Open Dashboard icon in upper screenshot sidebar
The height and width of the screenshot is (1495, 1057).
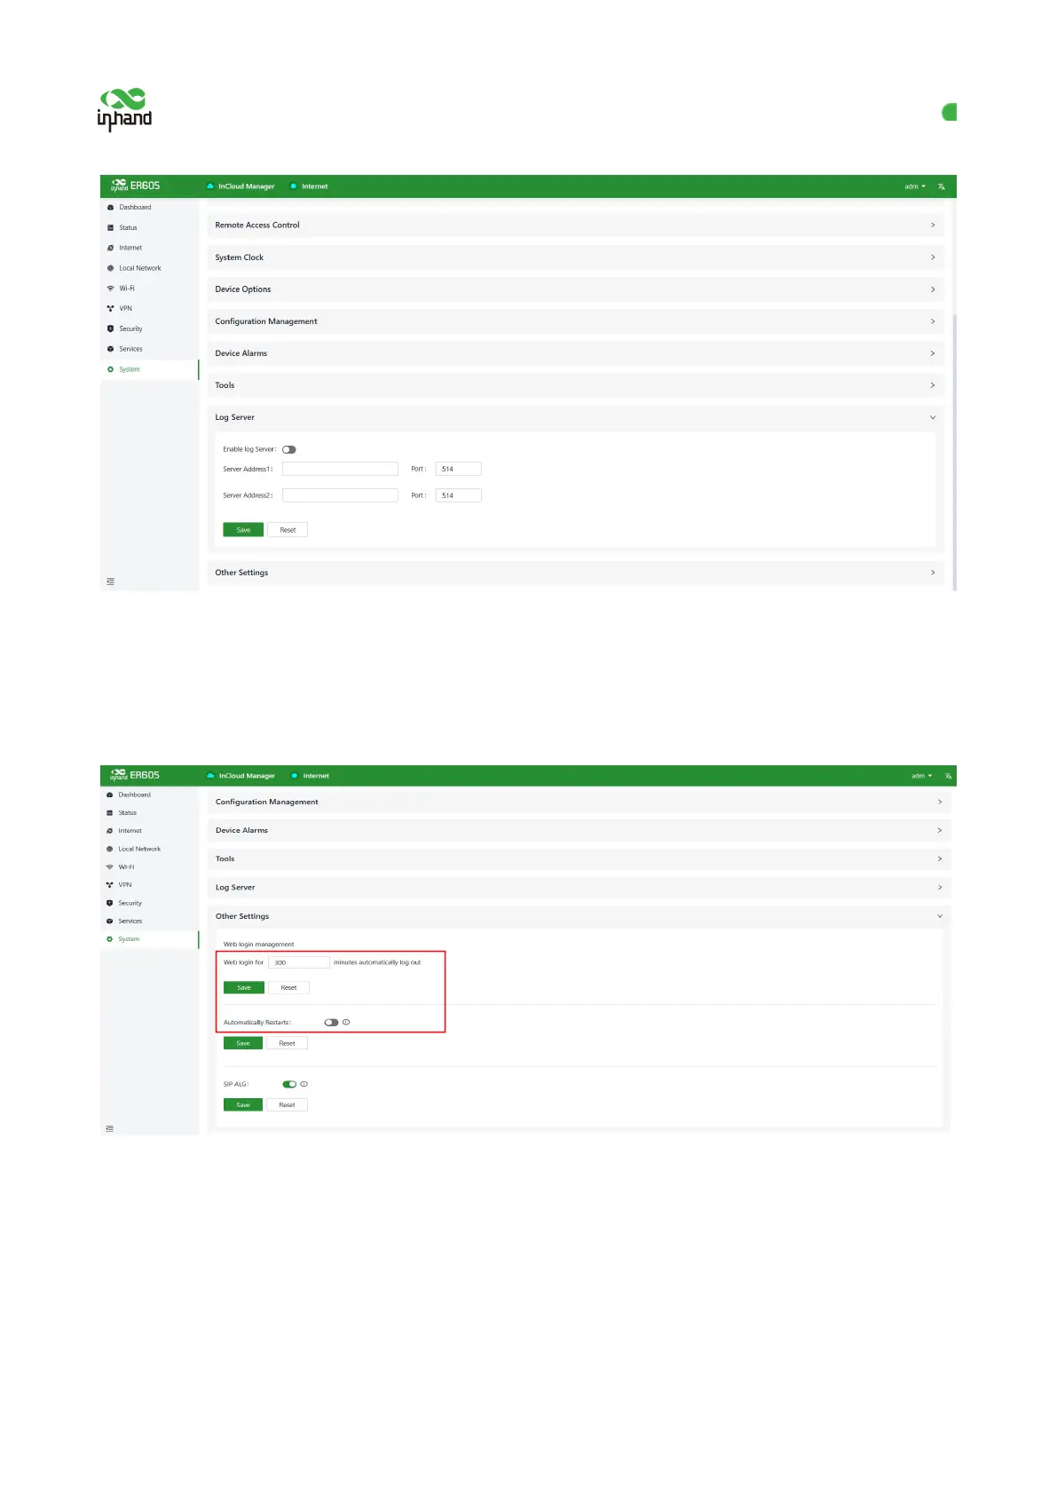tap(110, 208)
